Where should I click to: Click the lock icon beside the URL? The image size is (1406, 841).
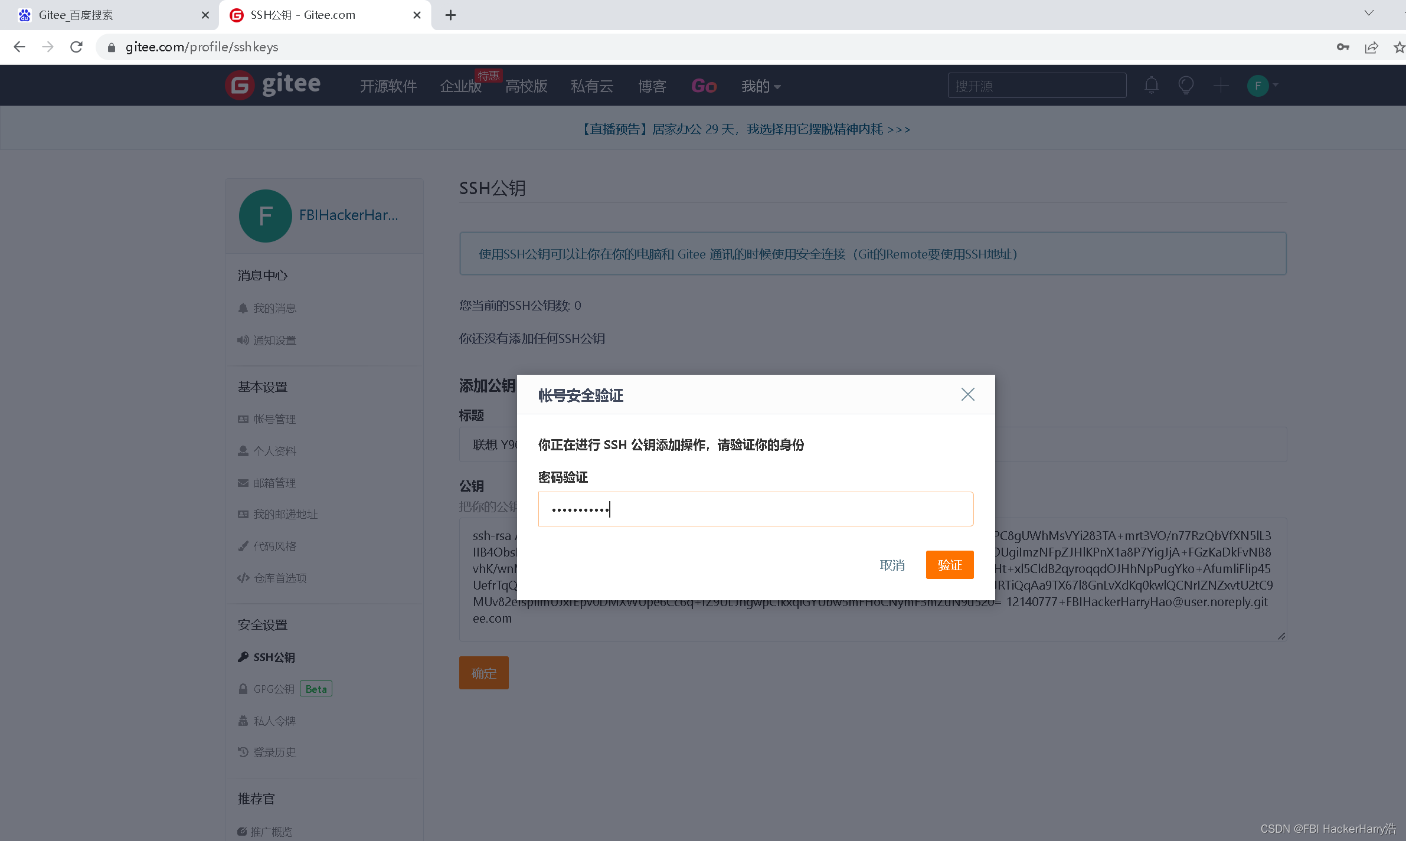tap(111, 47)
